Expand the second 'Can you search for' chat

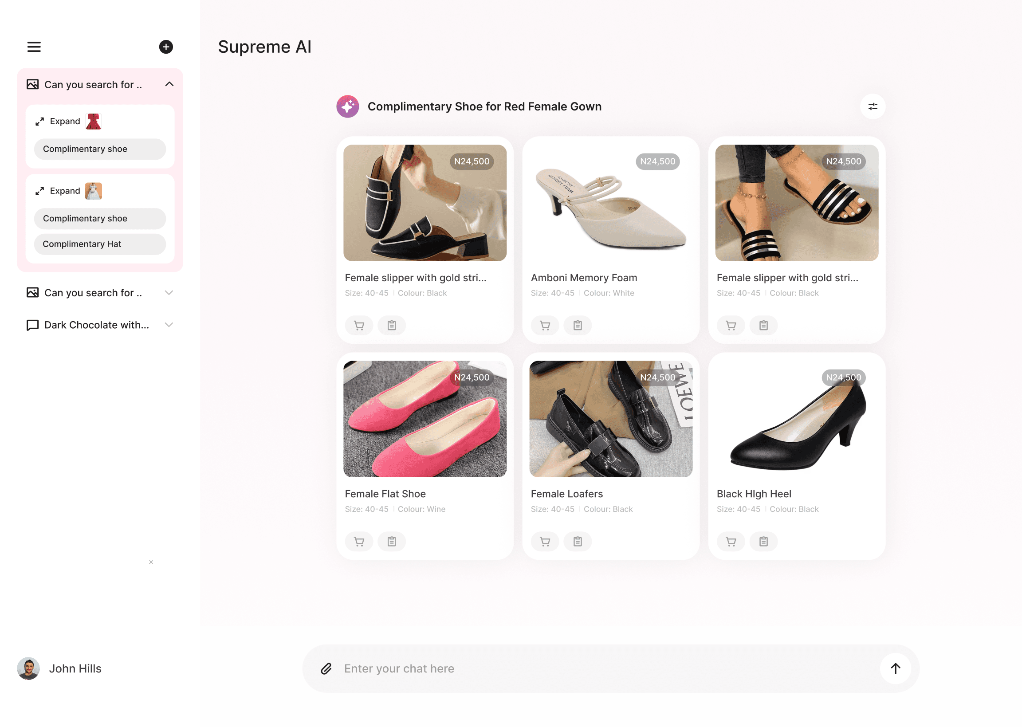[x=169, y=293]
